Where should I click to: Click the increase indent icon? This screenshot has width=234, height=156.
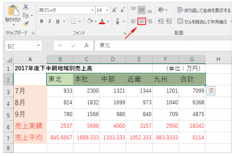169,22
